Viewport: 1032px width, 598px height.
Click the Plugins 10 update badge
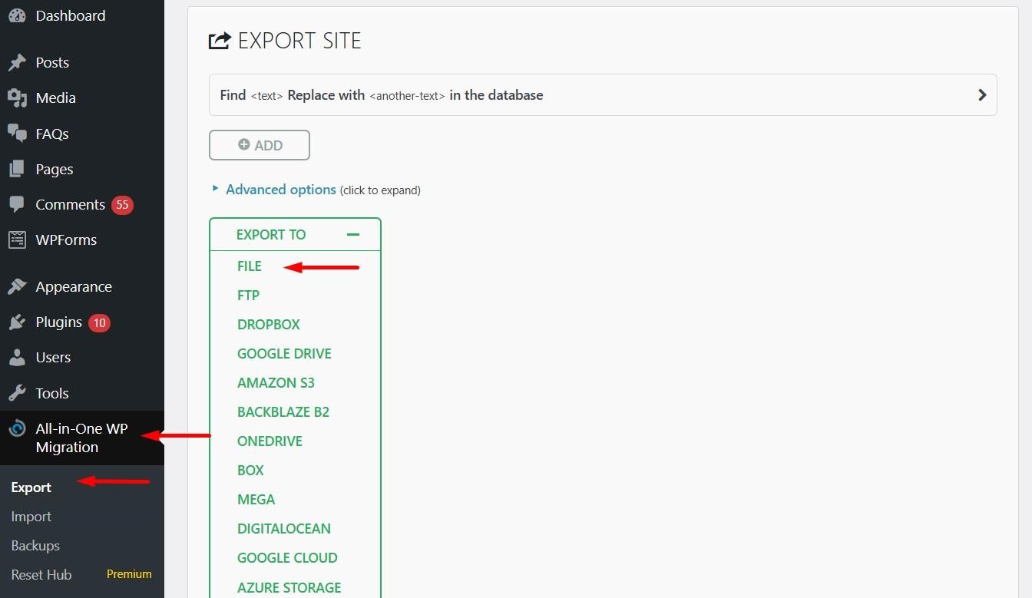click(99, 322)
